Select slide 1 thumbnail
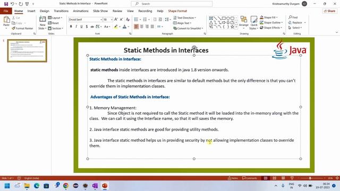Image resolution: width=340 pixels, height=191 pixels. point(27,51)
